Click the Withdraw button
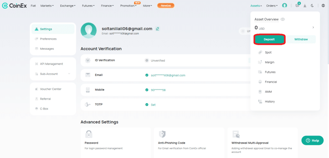Viewport: 329px width, 158px height. [301, 39]
